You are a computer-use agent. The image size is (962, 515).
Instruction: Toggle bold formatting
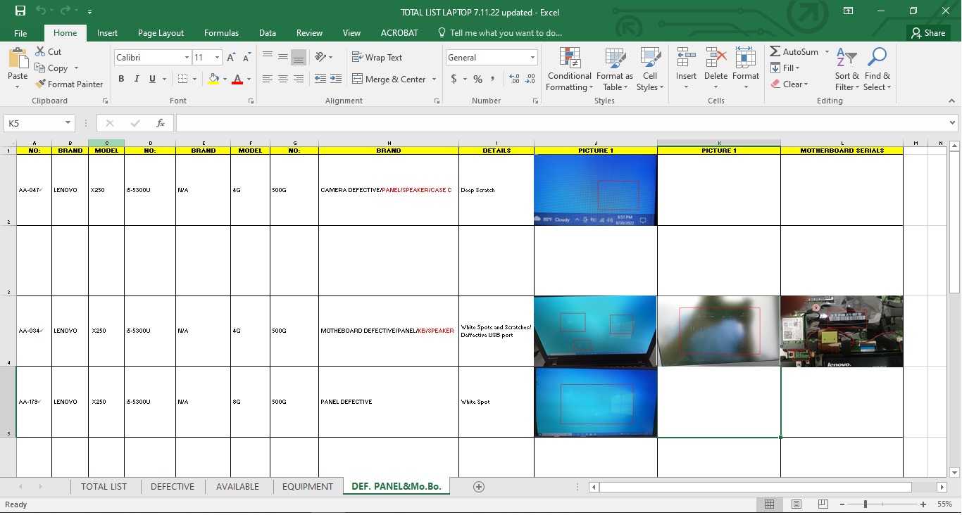pos(121,79)
